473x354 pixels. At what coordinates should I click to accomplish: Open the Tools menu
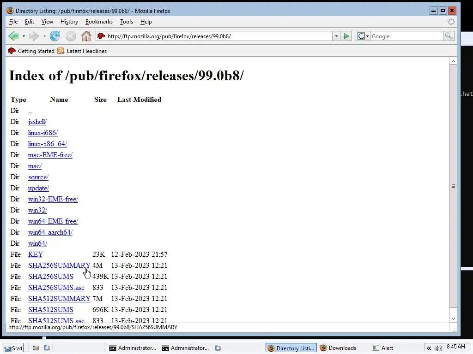[127, 22]
